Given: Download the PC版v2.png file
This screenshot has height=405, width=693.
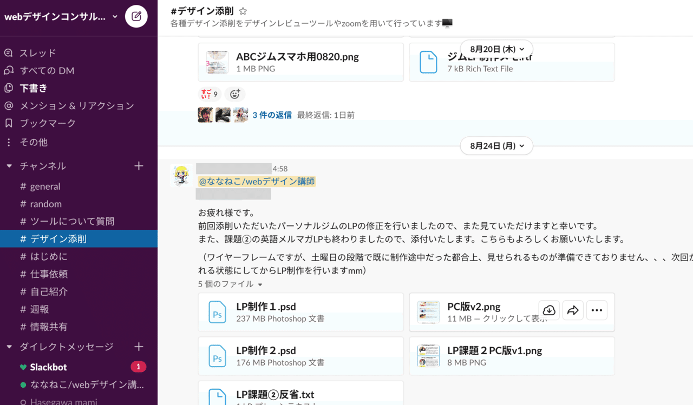Looking at the screenshot, I should 549,310.
